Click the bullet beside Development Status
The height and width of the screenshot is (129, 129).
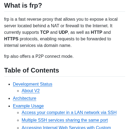point(9,84)
